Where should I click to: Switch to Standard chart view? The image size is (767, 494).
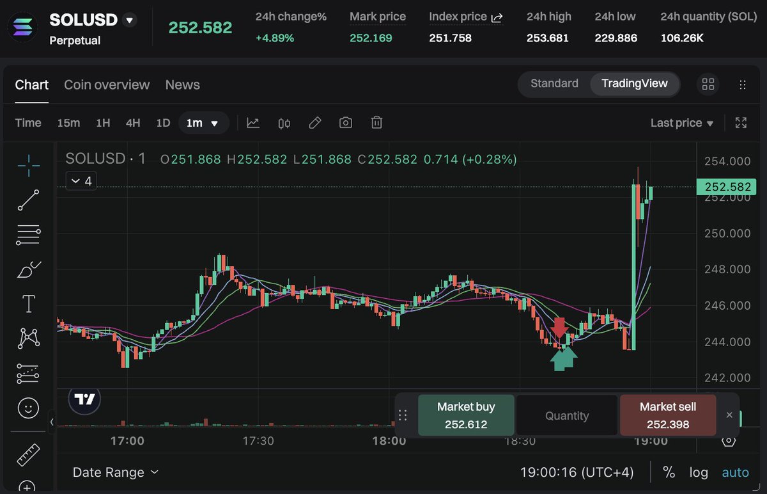coord(554,84)
